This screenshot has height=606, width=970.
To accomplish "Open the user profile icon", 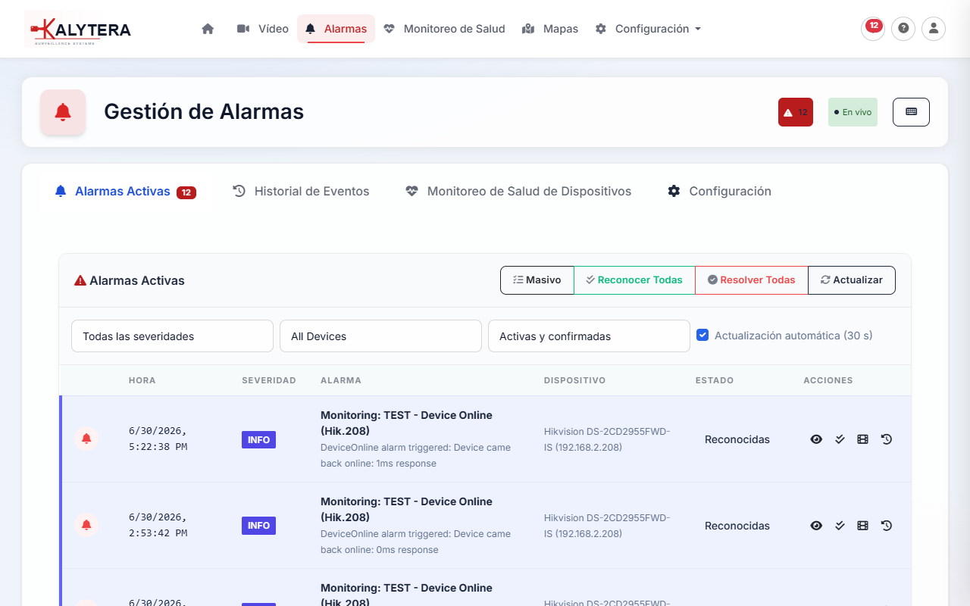I will (934, 29).
